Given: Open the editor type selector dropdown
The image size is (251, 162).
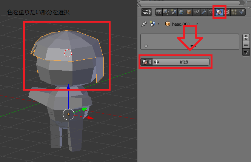Looking at the screenshot, I should (x=146, y=12).
